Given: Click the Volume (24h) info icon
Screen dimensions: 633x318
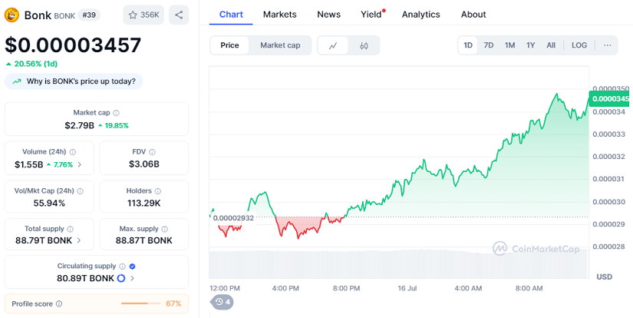Looking at the screenshot, I should (73, 152).
